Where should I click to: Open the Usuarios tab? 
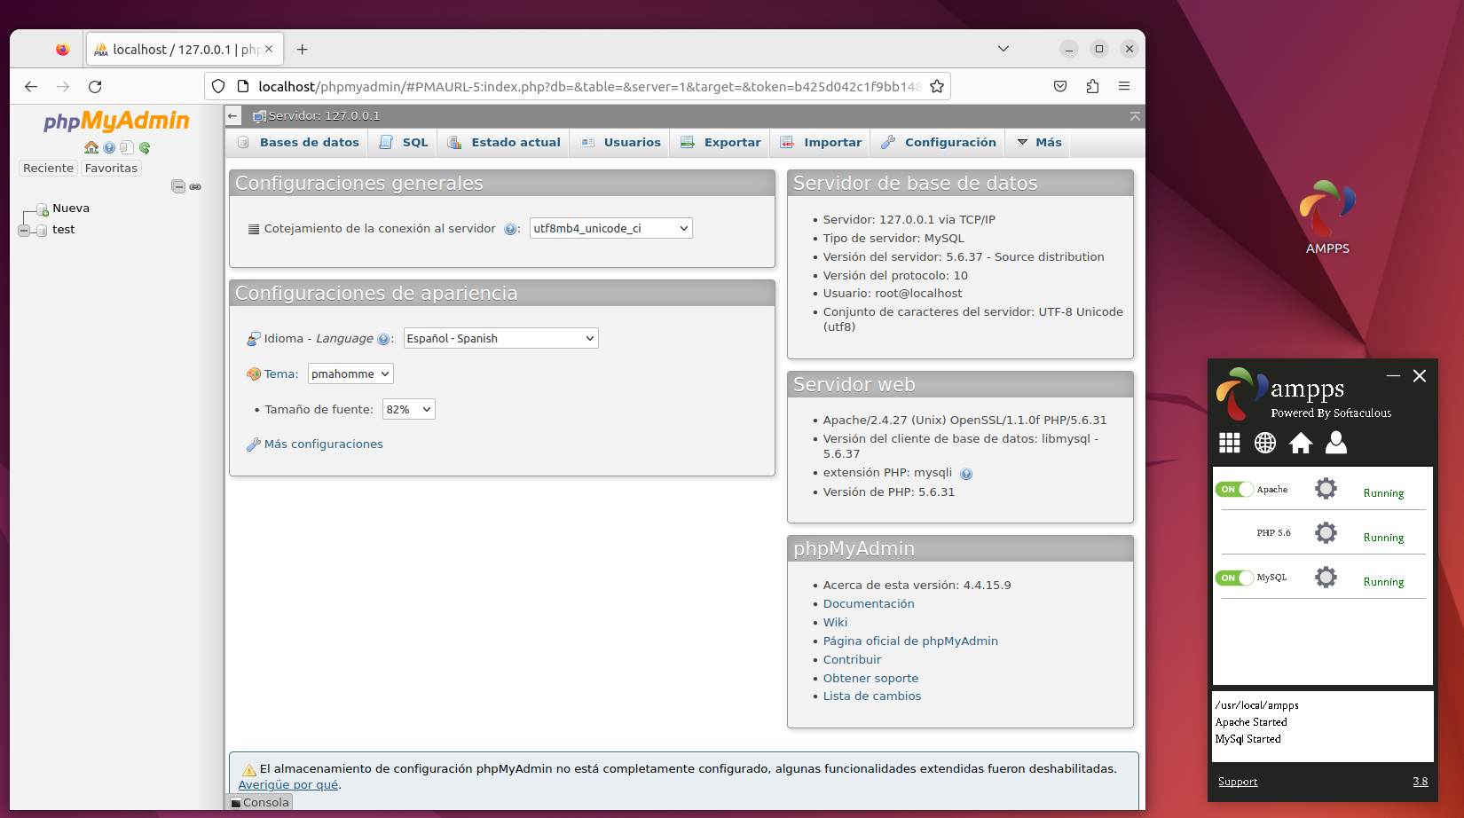(621, 142)
